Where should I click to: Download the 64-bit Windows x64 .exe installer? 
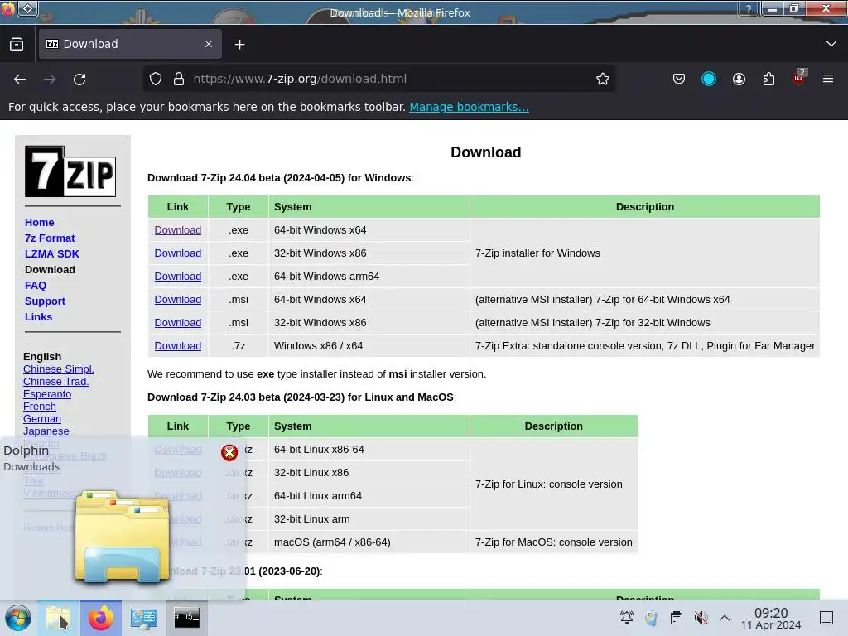coord(178,230)
